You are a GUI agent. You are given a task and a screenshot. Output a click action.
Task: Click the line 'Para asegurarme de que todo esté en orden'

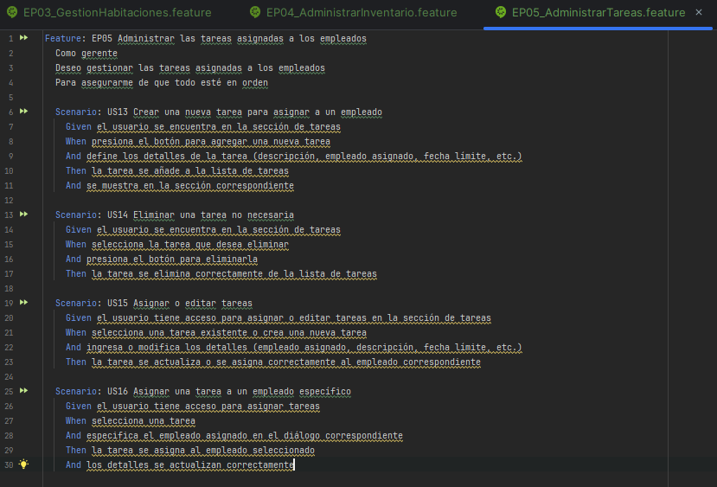point(162,83)
